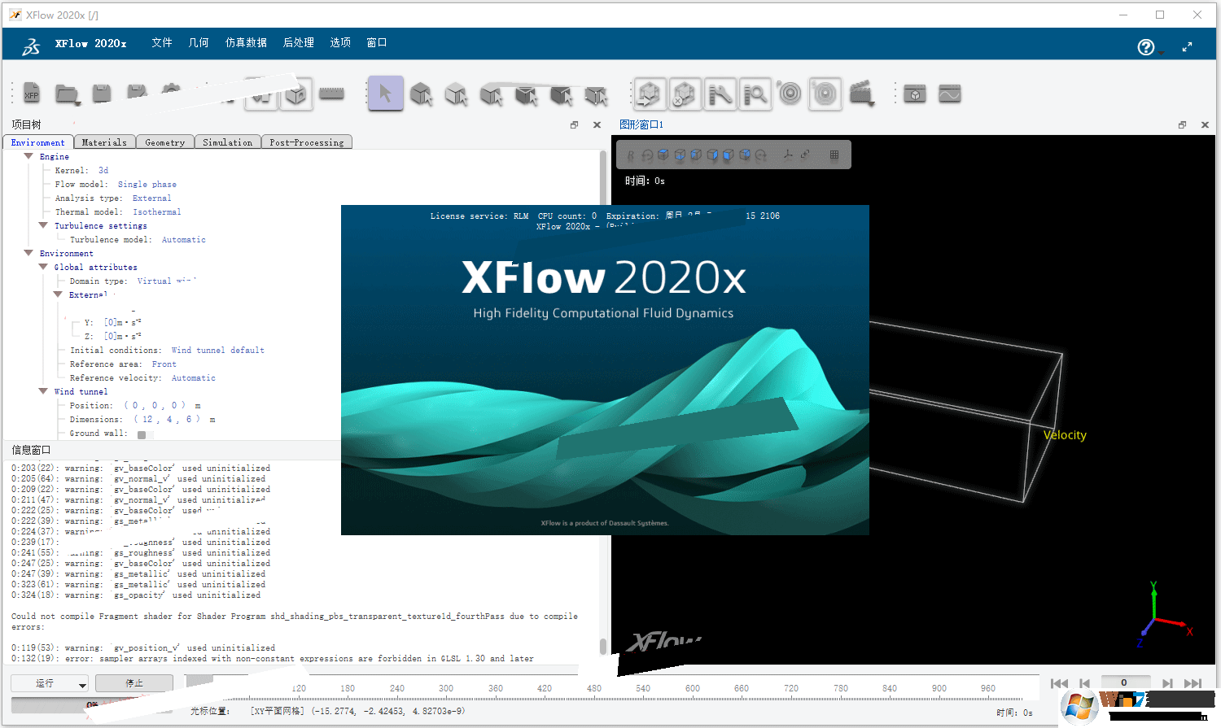Click the fit-to-view icon in view toolbar
Screen dimensions: 1221x728
click(x=805, y=155)
